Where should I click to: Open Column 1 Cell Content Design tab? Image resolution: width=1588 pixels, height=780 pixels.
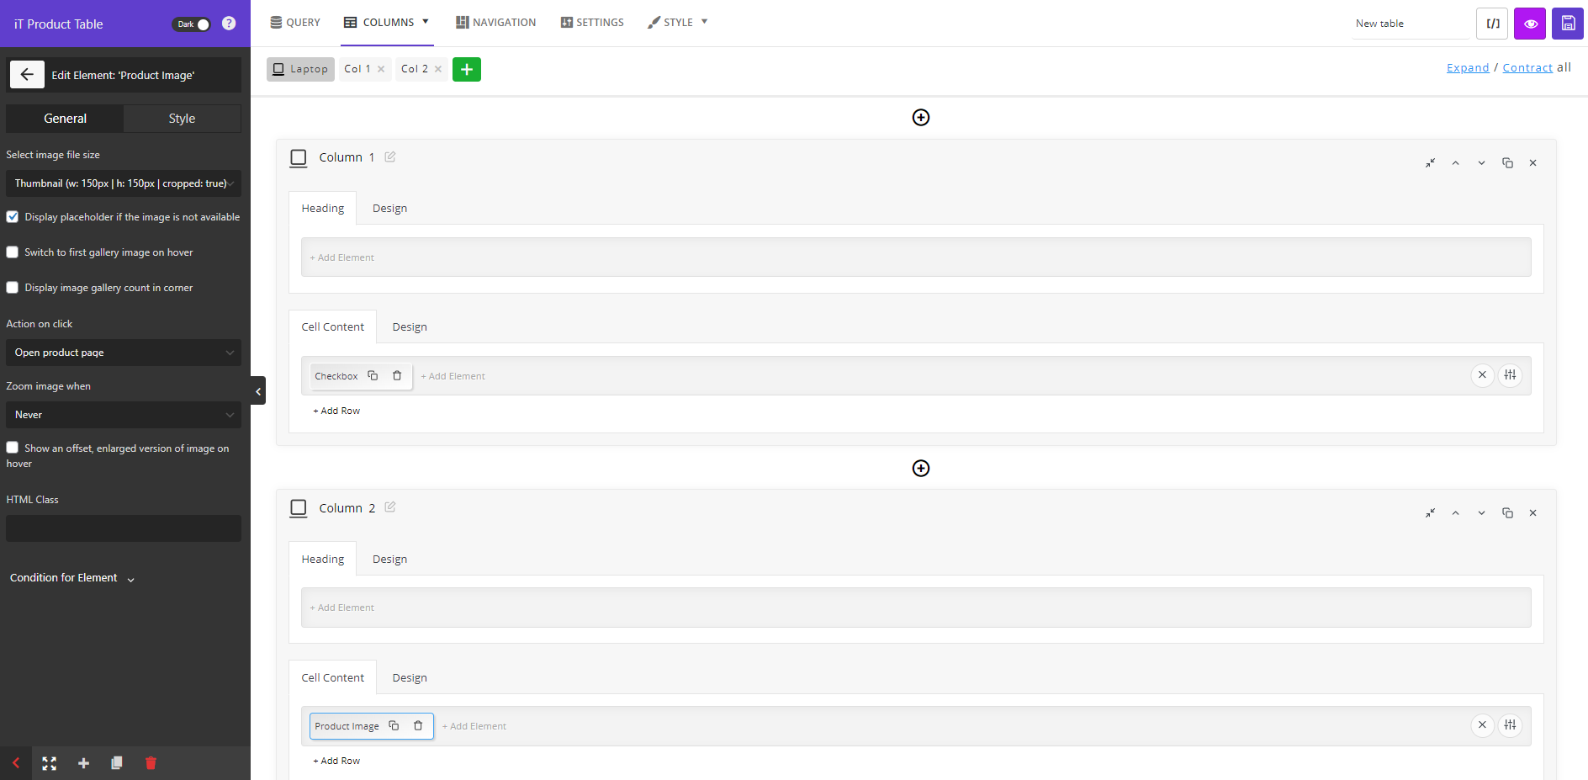click(410, 326)
